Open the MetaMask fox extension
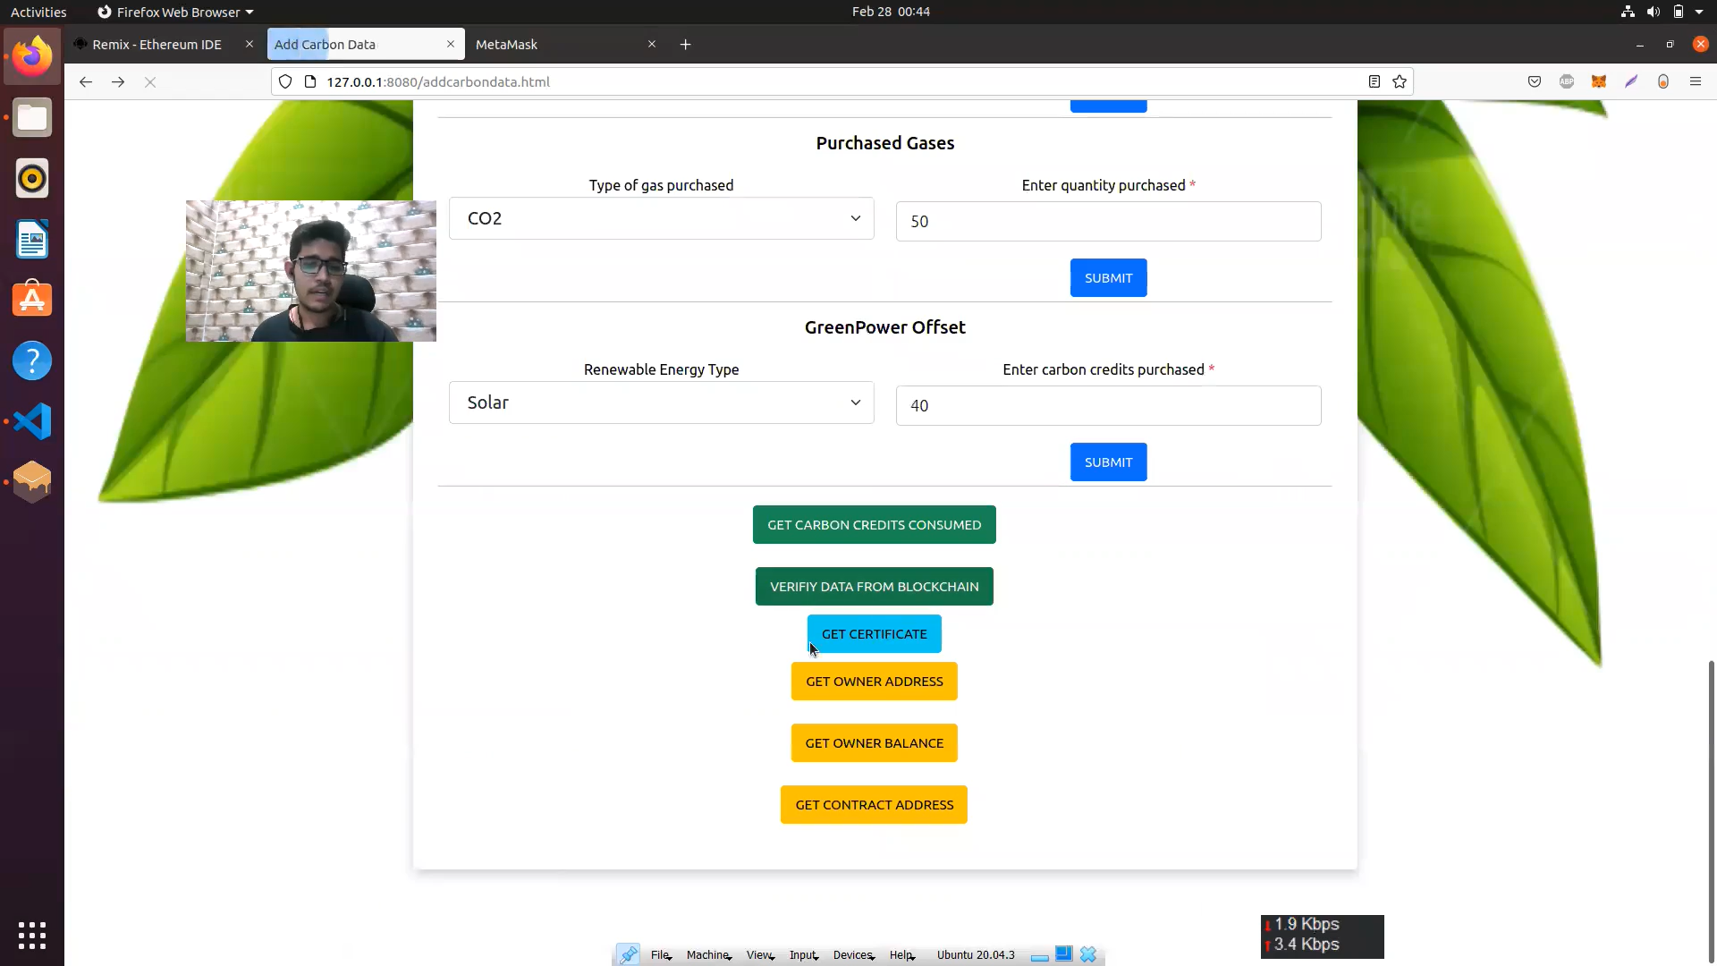1717x966 pixels. [x=1599, y=81]
